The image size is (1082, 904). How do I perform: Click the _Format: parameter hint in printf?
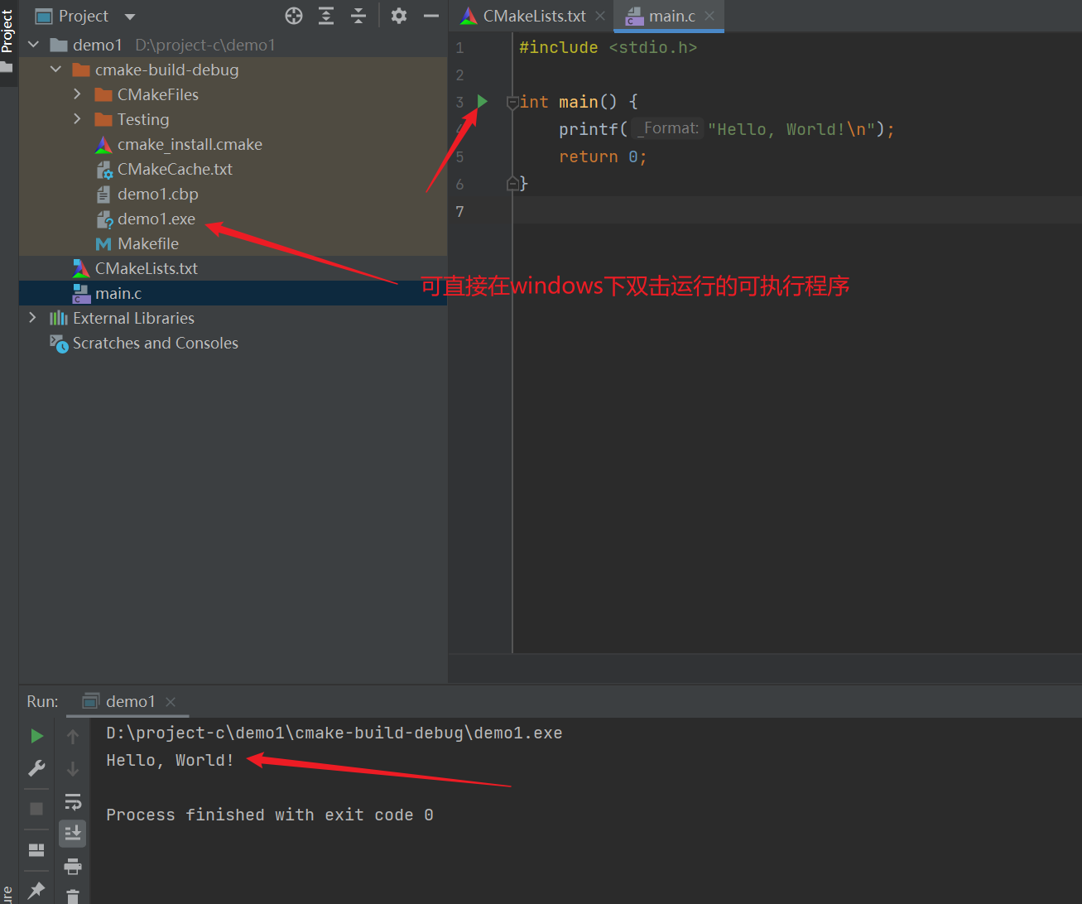coord(668,128)
